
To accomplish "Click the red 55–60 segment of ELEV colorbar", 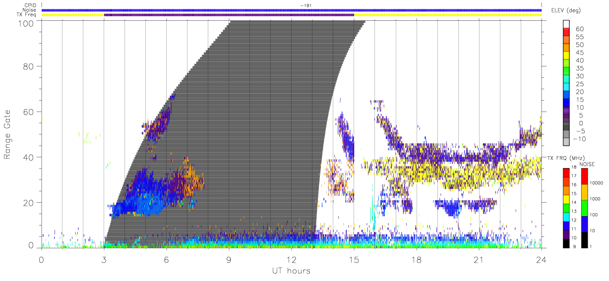I will (565, 32).
